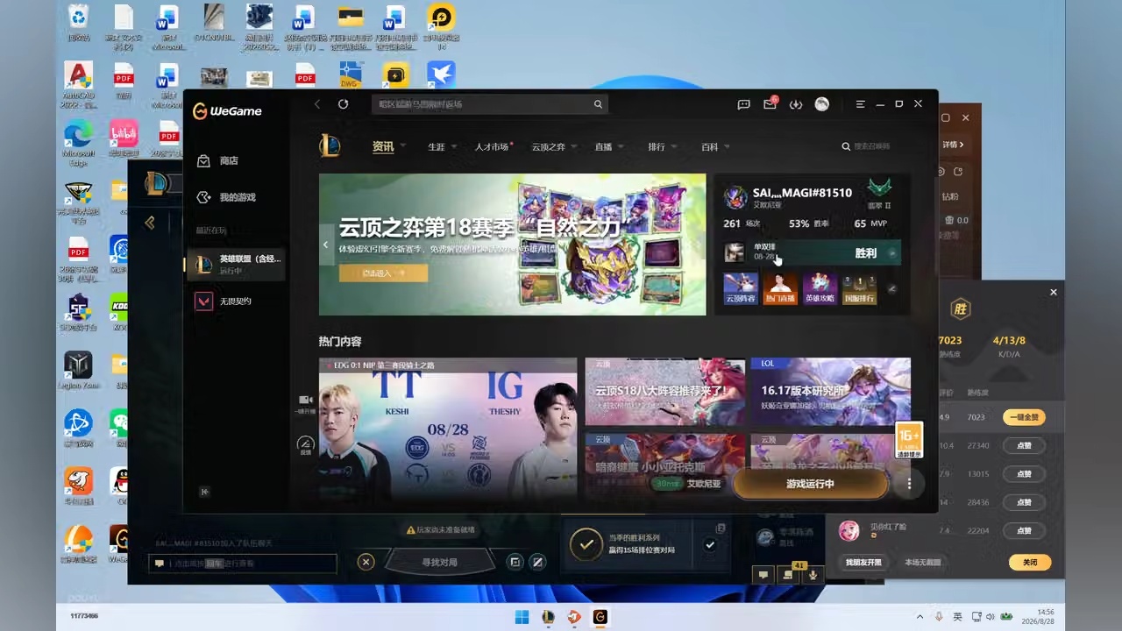This screenshot has height=631, width=1122.
Task: Click the League of Legends logo beside 资讯
Action: pyautogui.click(x=329, y=146)
